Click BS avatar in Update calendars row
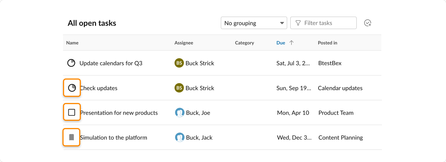Screen dimensions: 446x162 179,63
